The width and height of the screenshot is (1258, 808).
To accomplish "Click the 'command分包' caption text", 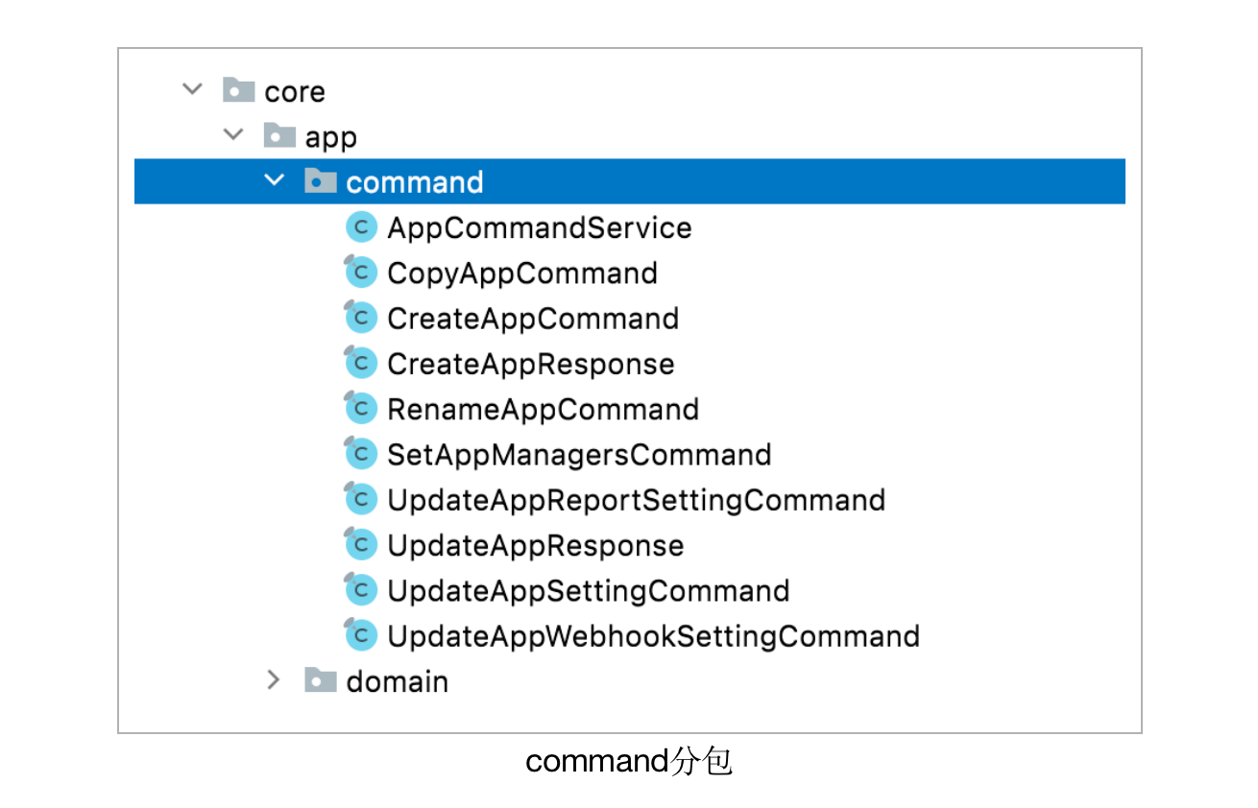I will pyautogui.click(x=629, y=762).
